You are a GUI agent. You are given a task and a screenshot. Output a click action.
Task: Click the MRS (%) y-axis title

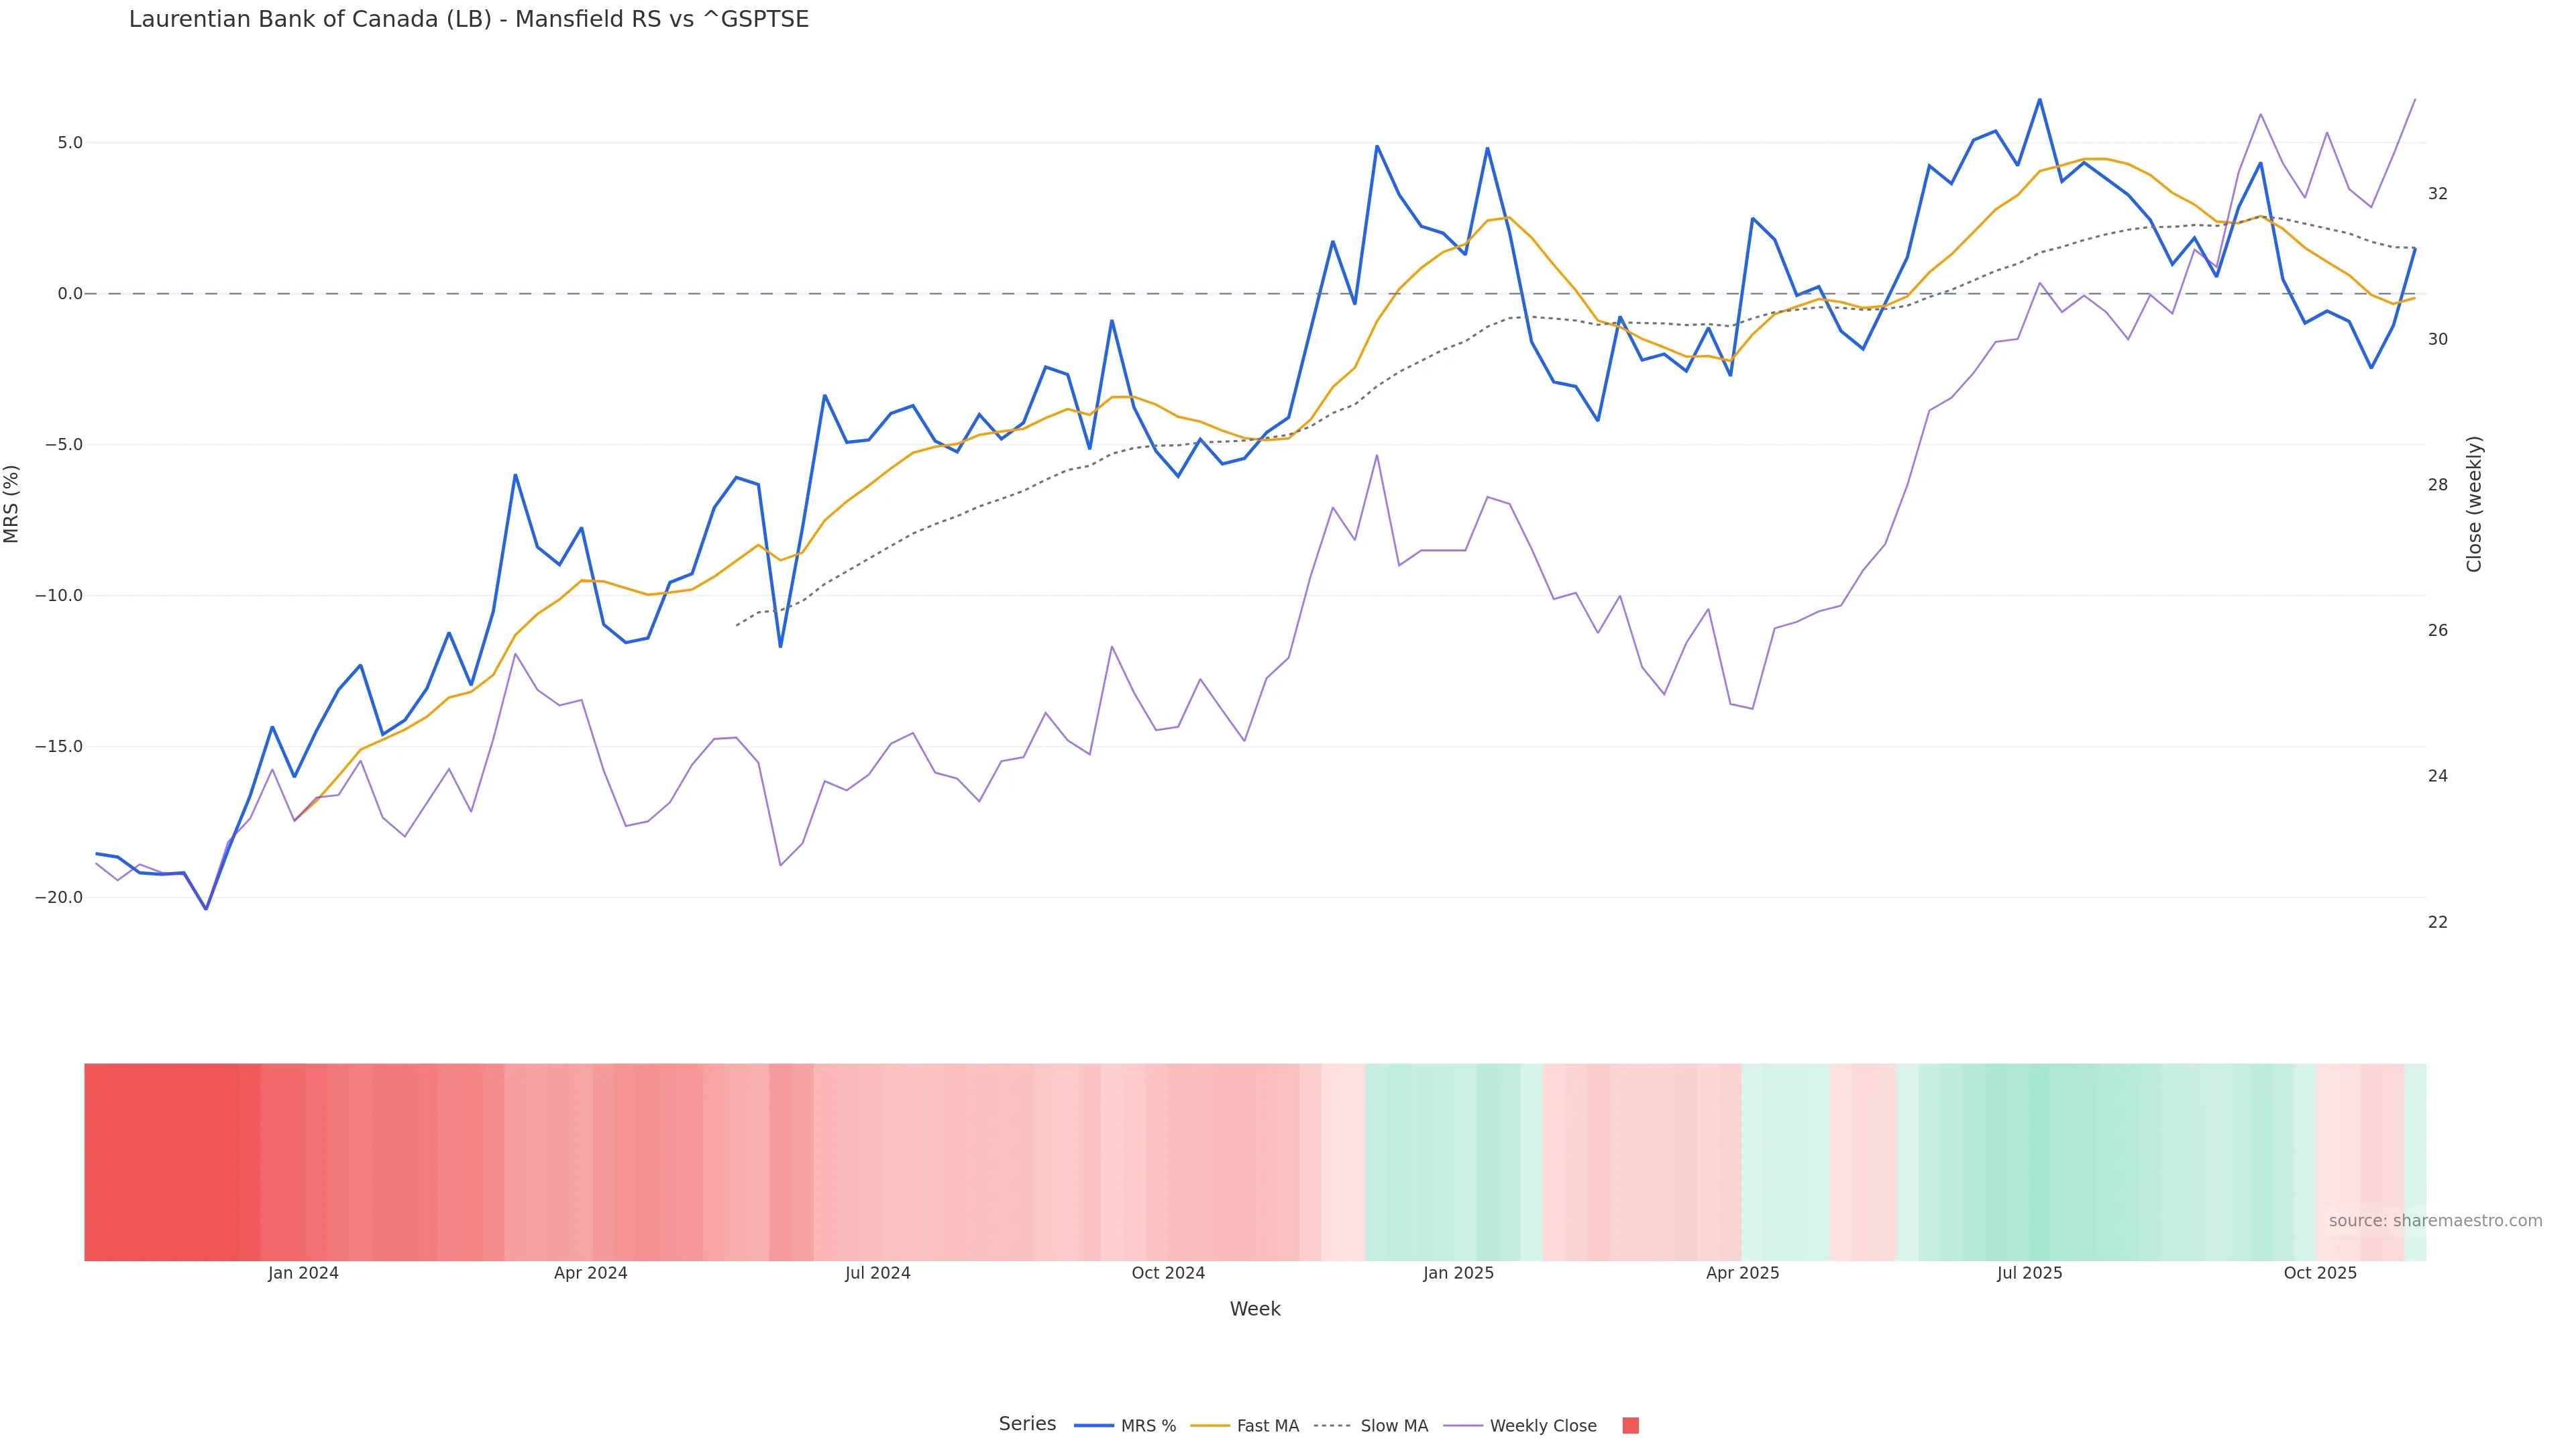tap(12, 504)
